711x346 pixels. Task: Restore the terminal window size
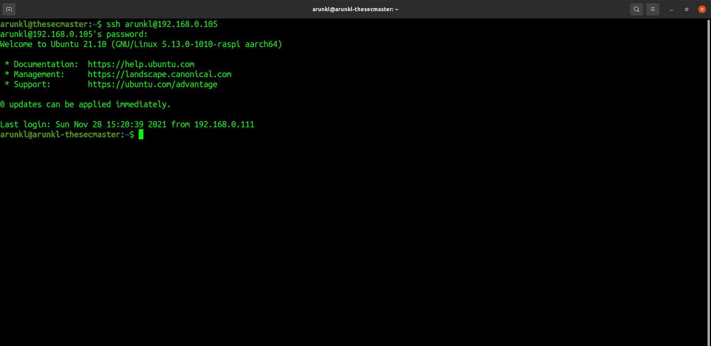tap(687, 9)
